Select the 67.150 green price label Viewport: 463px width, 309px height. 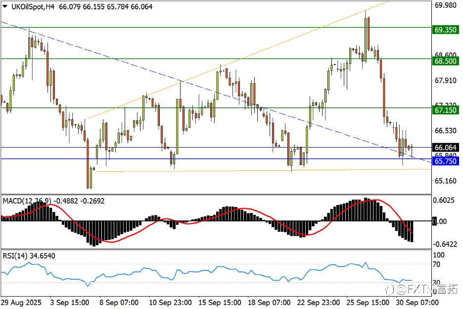click(446, 110)
